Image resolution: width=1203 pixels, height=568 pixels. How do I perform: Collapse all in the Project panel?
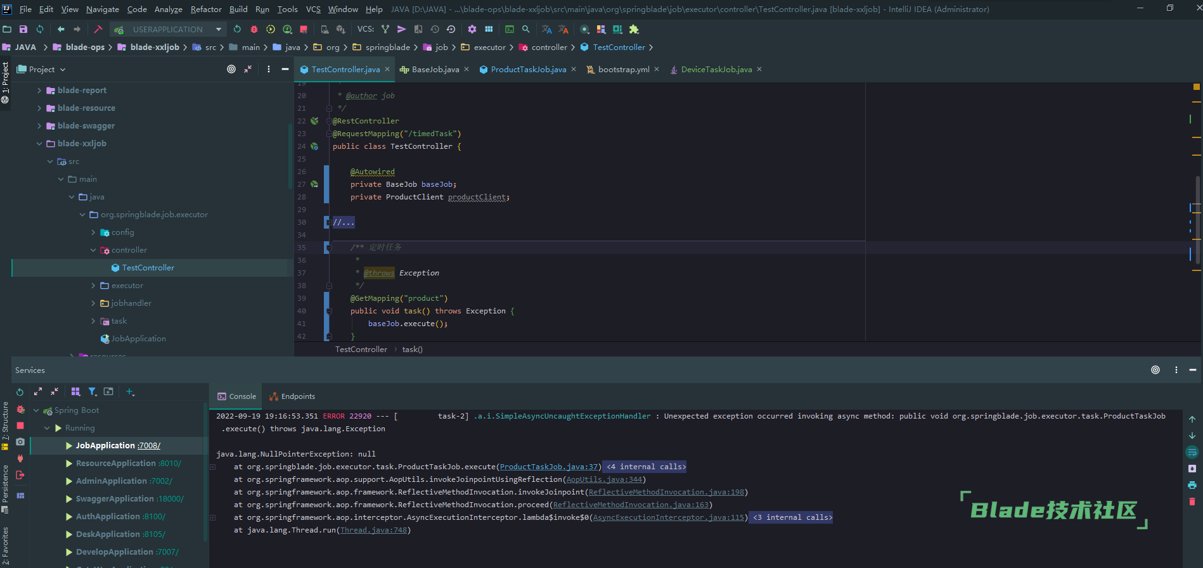248,69
